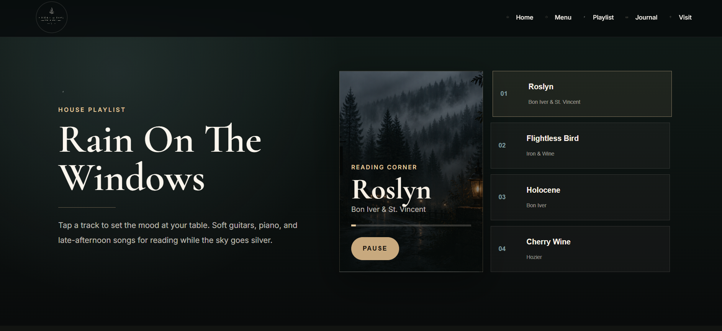Image resolution: width=722 pixels, height=331 pixels.
Task: Click the feather icon beside Playlist
Action: [x=584, y=17]
